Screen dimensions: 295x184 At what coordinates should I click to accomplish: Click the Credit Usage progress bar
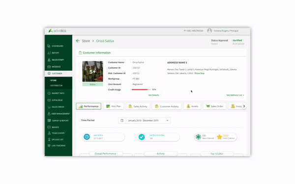(x=141, y=90)
